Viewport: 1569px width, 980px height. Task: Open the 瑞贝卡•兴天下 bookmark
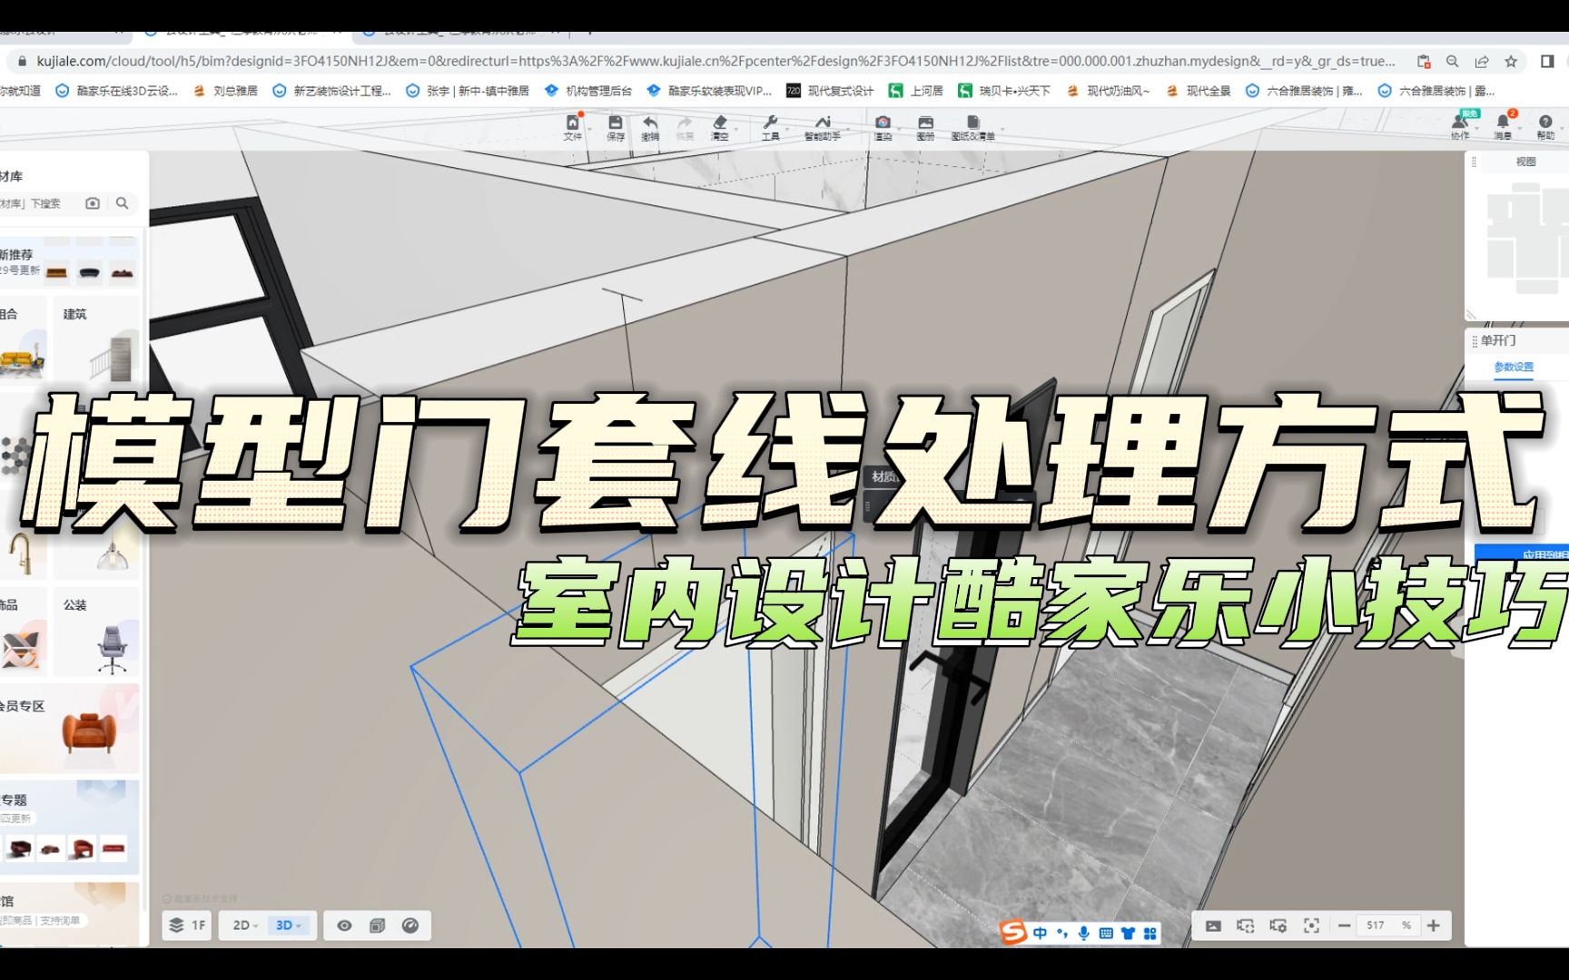(1004, 91)
